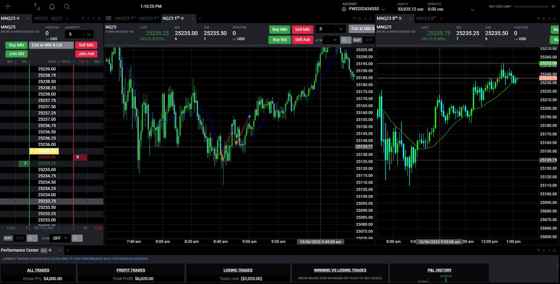Click Buy Bid in the 1m chart
The height and width of the screenshot is (284, 560).
point(280,40)
